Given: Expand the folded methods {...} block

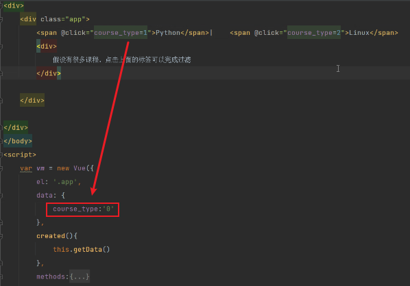Looking at the screenshot, I should (80, 276).
